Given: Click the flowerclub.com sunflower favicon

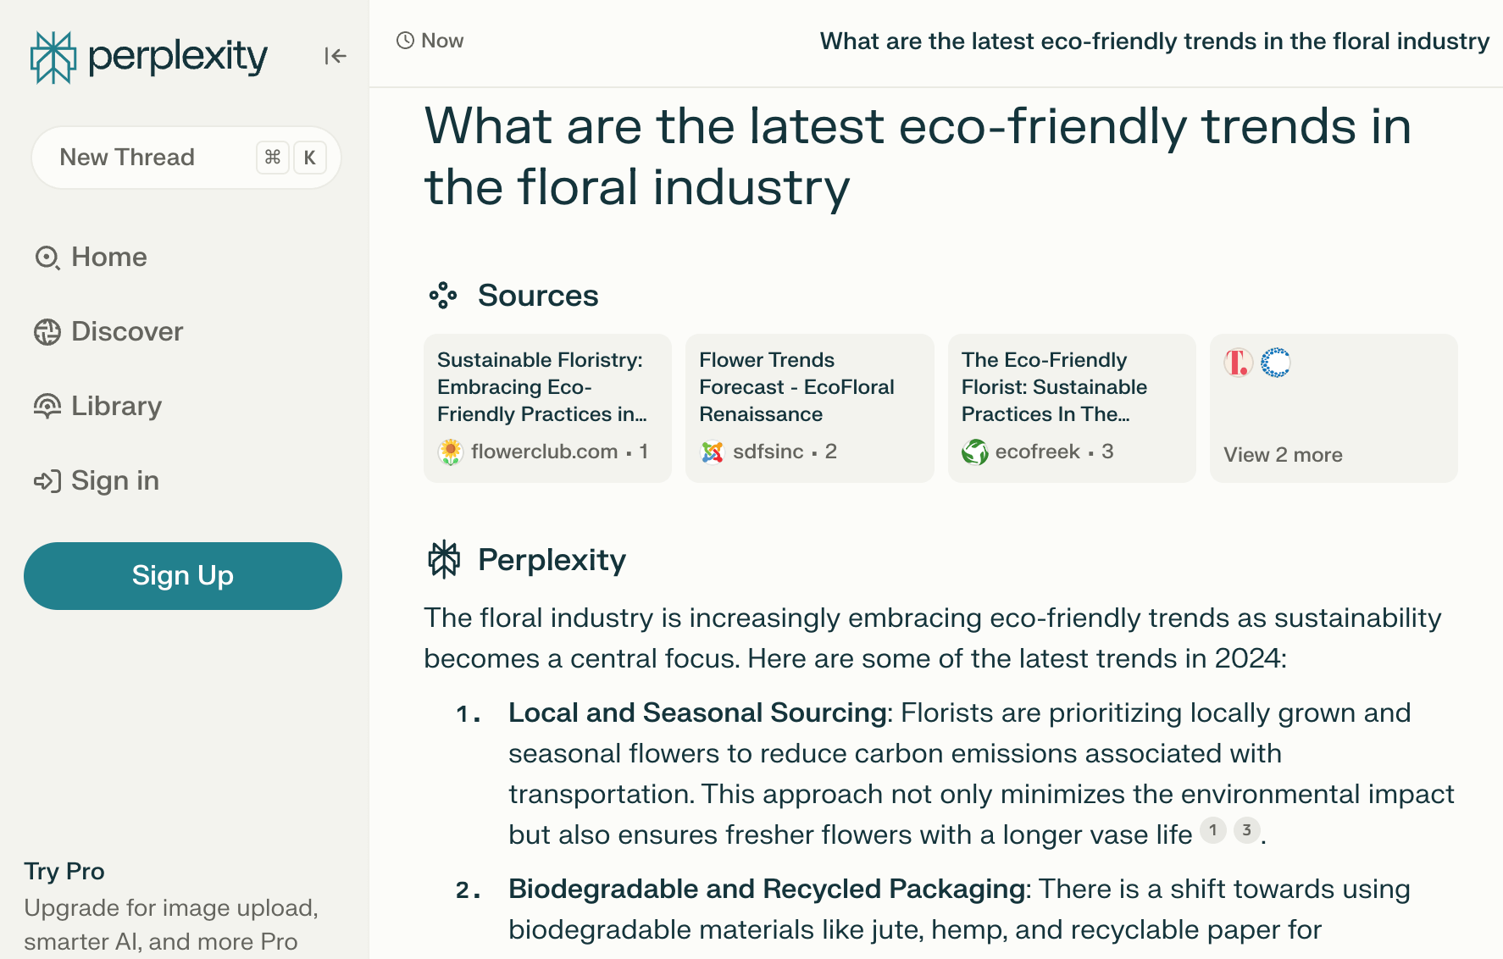Looking at the screenshot, I should point(451,452).
